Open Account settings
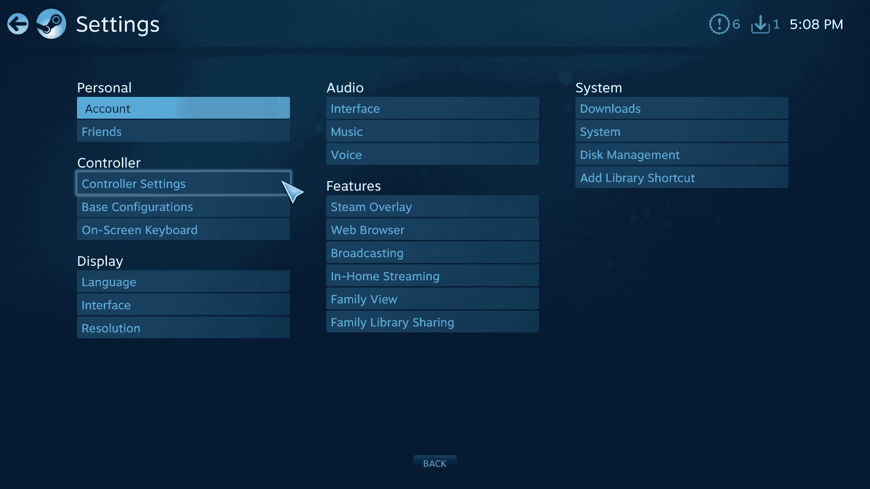870x489 pixels. 184,108
